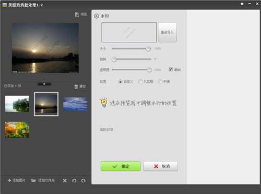Click the 透明度 opacity slider handle
Viewport: 261px width, 194px height.
149,70
